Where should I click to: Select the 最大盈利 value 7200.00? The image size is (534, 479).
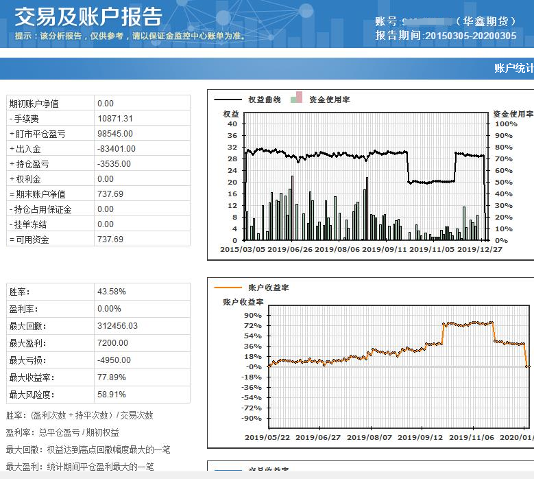pyautogui.click(x=112, y=342)
